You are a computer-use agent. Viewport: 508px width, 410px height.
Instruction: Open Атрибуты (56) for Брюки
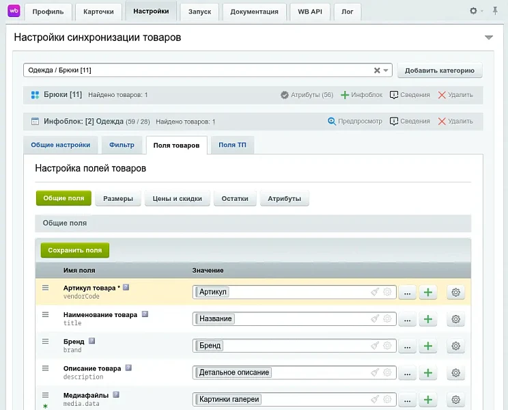(307, 95)
